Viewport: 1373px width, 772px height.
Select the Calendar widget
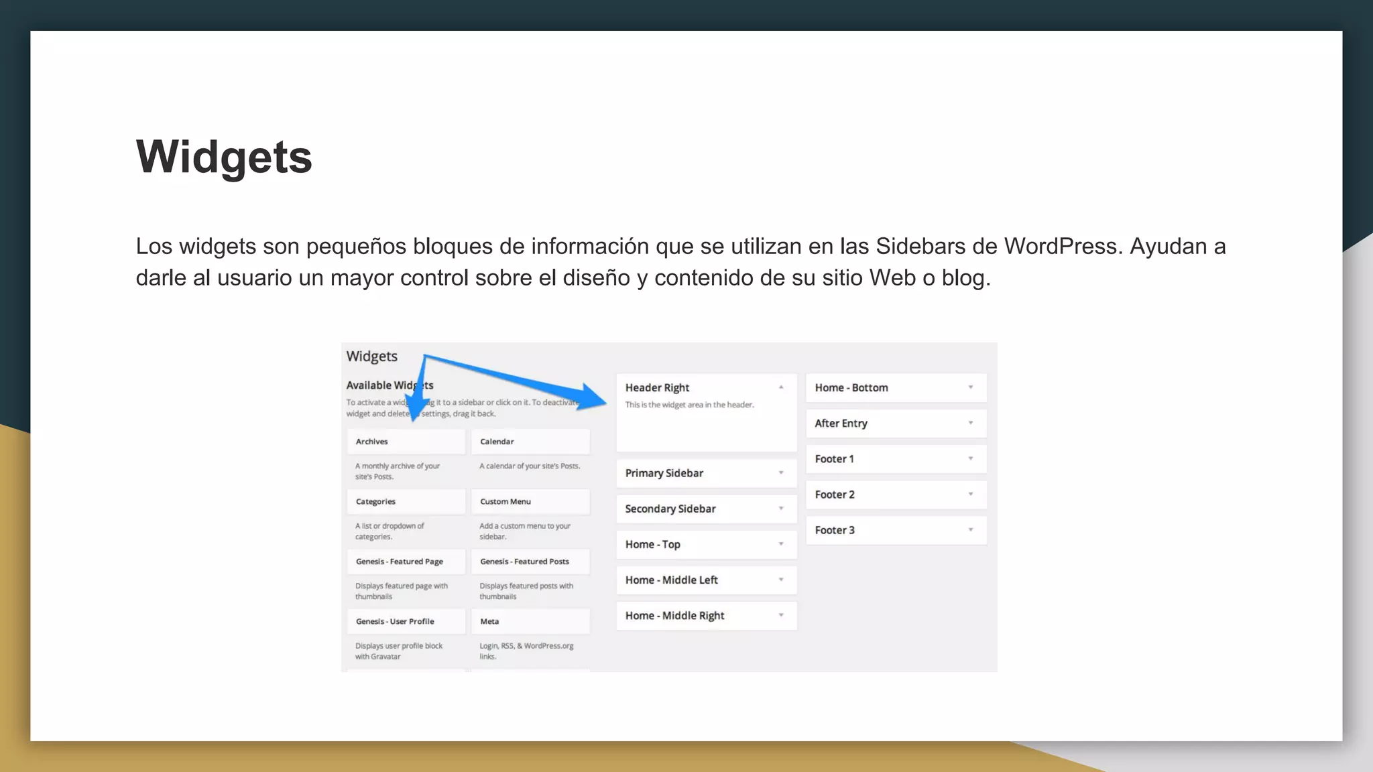click(x=530, y=442)
